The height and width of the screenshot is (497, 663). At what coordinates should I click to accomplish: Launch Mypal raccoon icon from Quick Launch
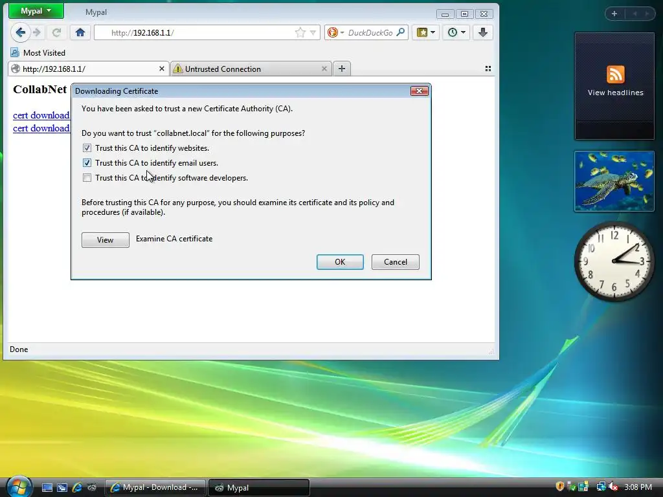click(x=92, y=487)
